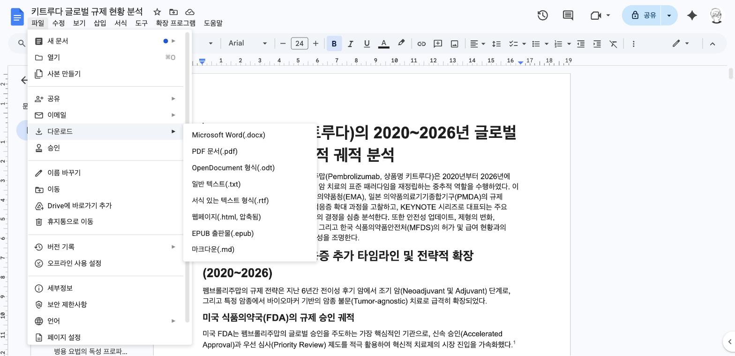The height and width of the screenshot is (356, 735).
Task: Increase font size with plus button
Action: (315, 44)
